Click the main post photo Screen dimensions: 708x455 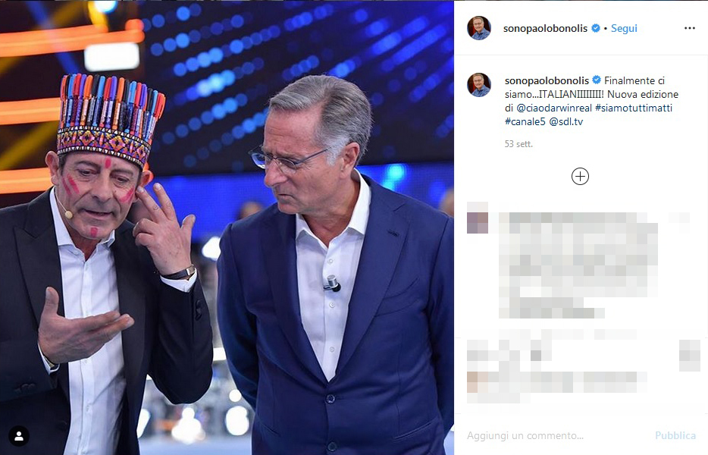click(x=227, y=227)
